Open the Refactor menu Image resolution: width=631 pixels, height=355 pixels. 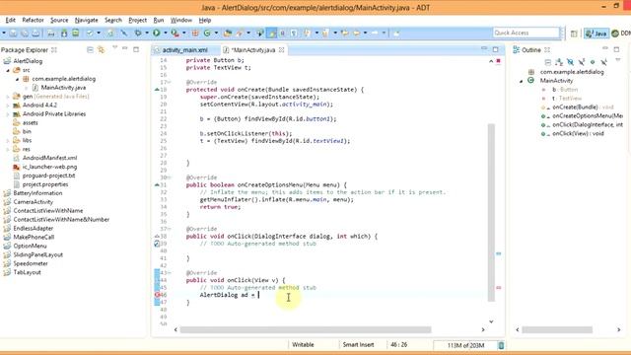pyautogui.click(x=33, y=20)
